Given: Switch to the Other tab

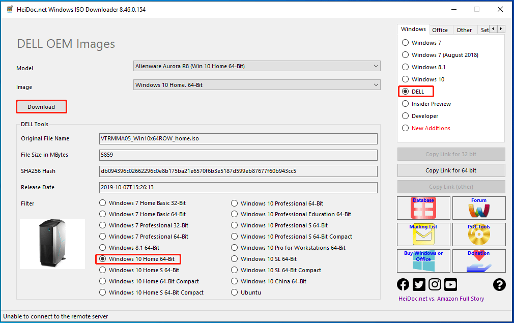Looking at the screenshot, I should [x=464, y=30].
